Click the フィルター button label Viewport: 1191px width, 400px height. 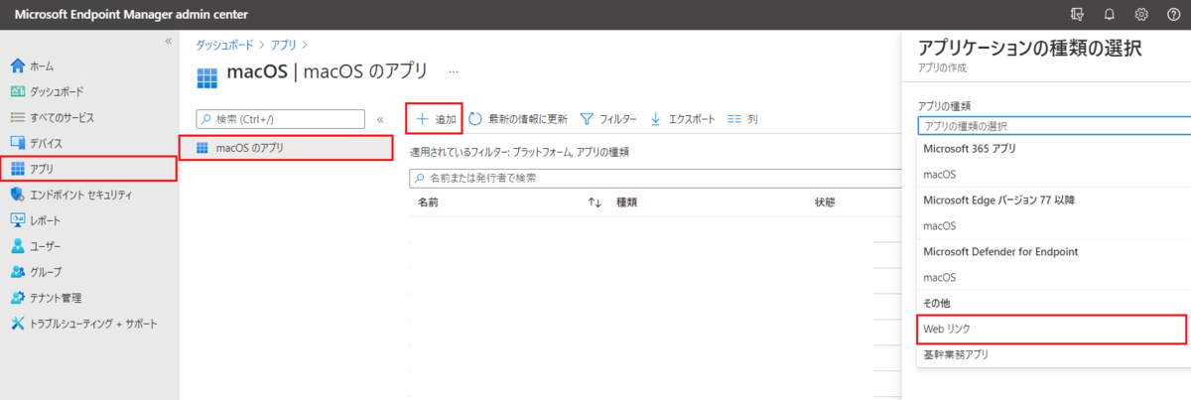(x=618, y=119)
